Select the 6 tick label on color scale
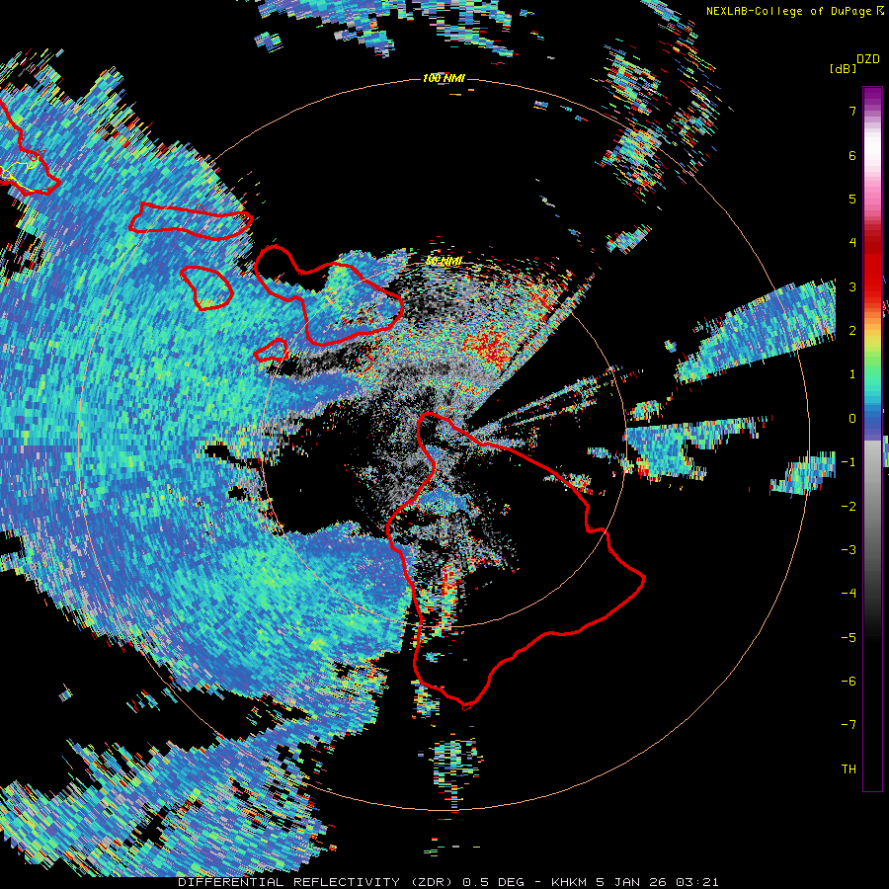The image size is (889, 889). pyautogui.click(x=852, y=155)
